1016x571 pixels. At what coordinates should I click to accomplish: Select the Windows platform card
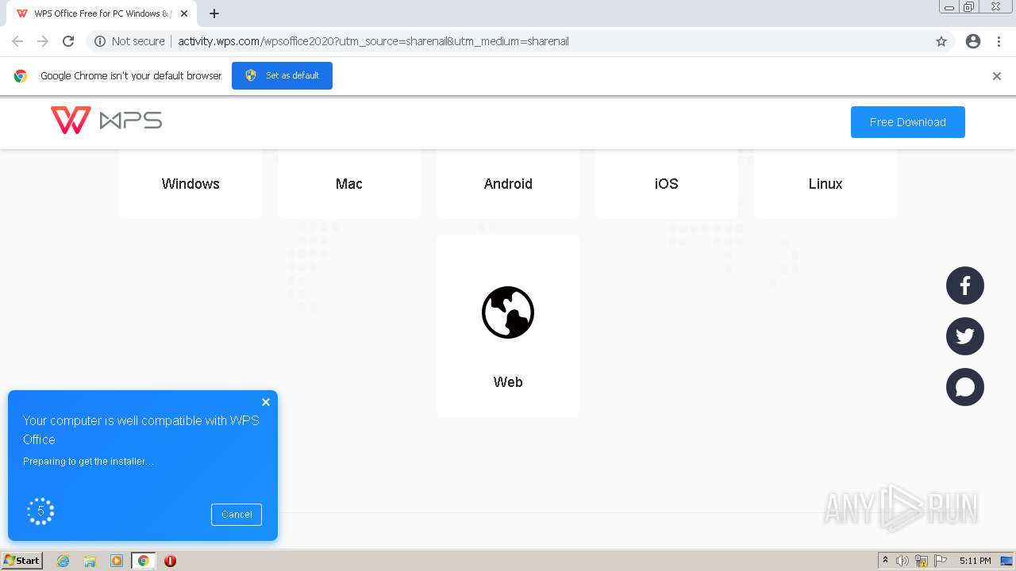[190, 183]
